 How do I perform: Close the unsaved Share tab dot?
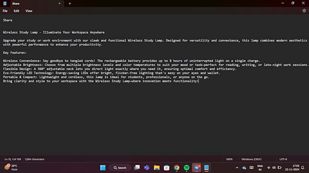[60, 4]
